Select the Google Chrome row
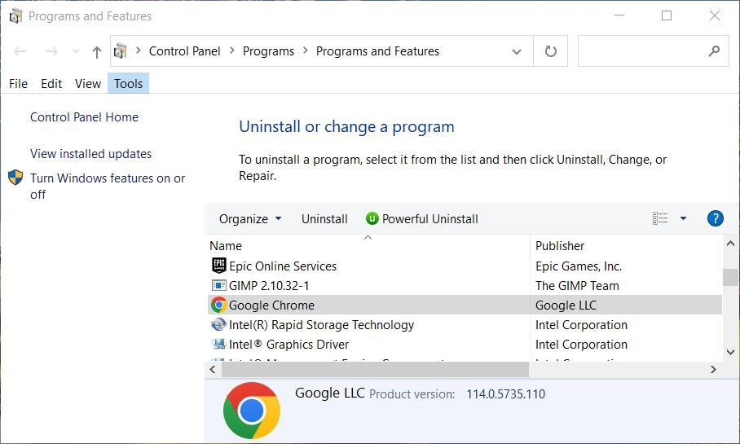 (465, 306)
